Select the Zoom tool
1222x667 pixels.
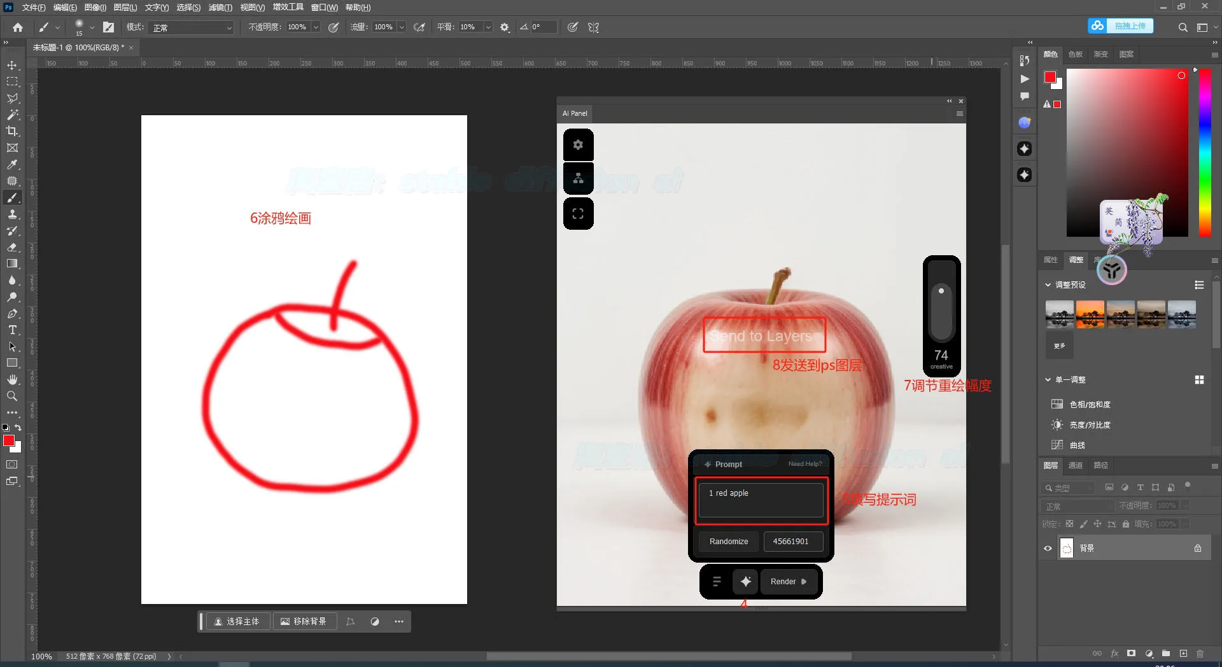click(x=12, y=396)
